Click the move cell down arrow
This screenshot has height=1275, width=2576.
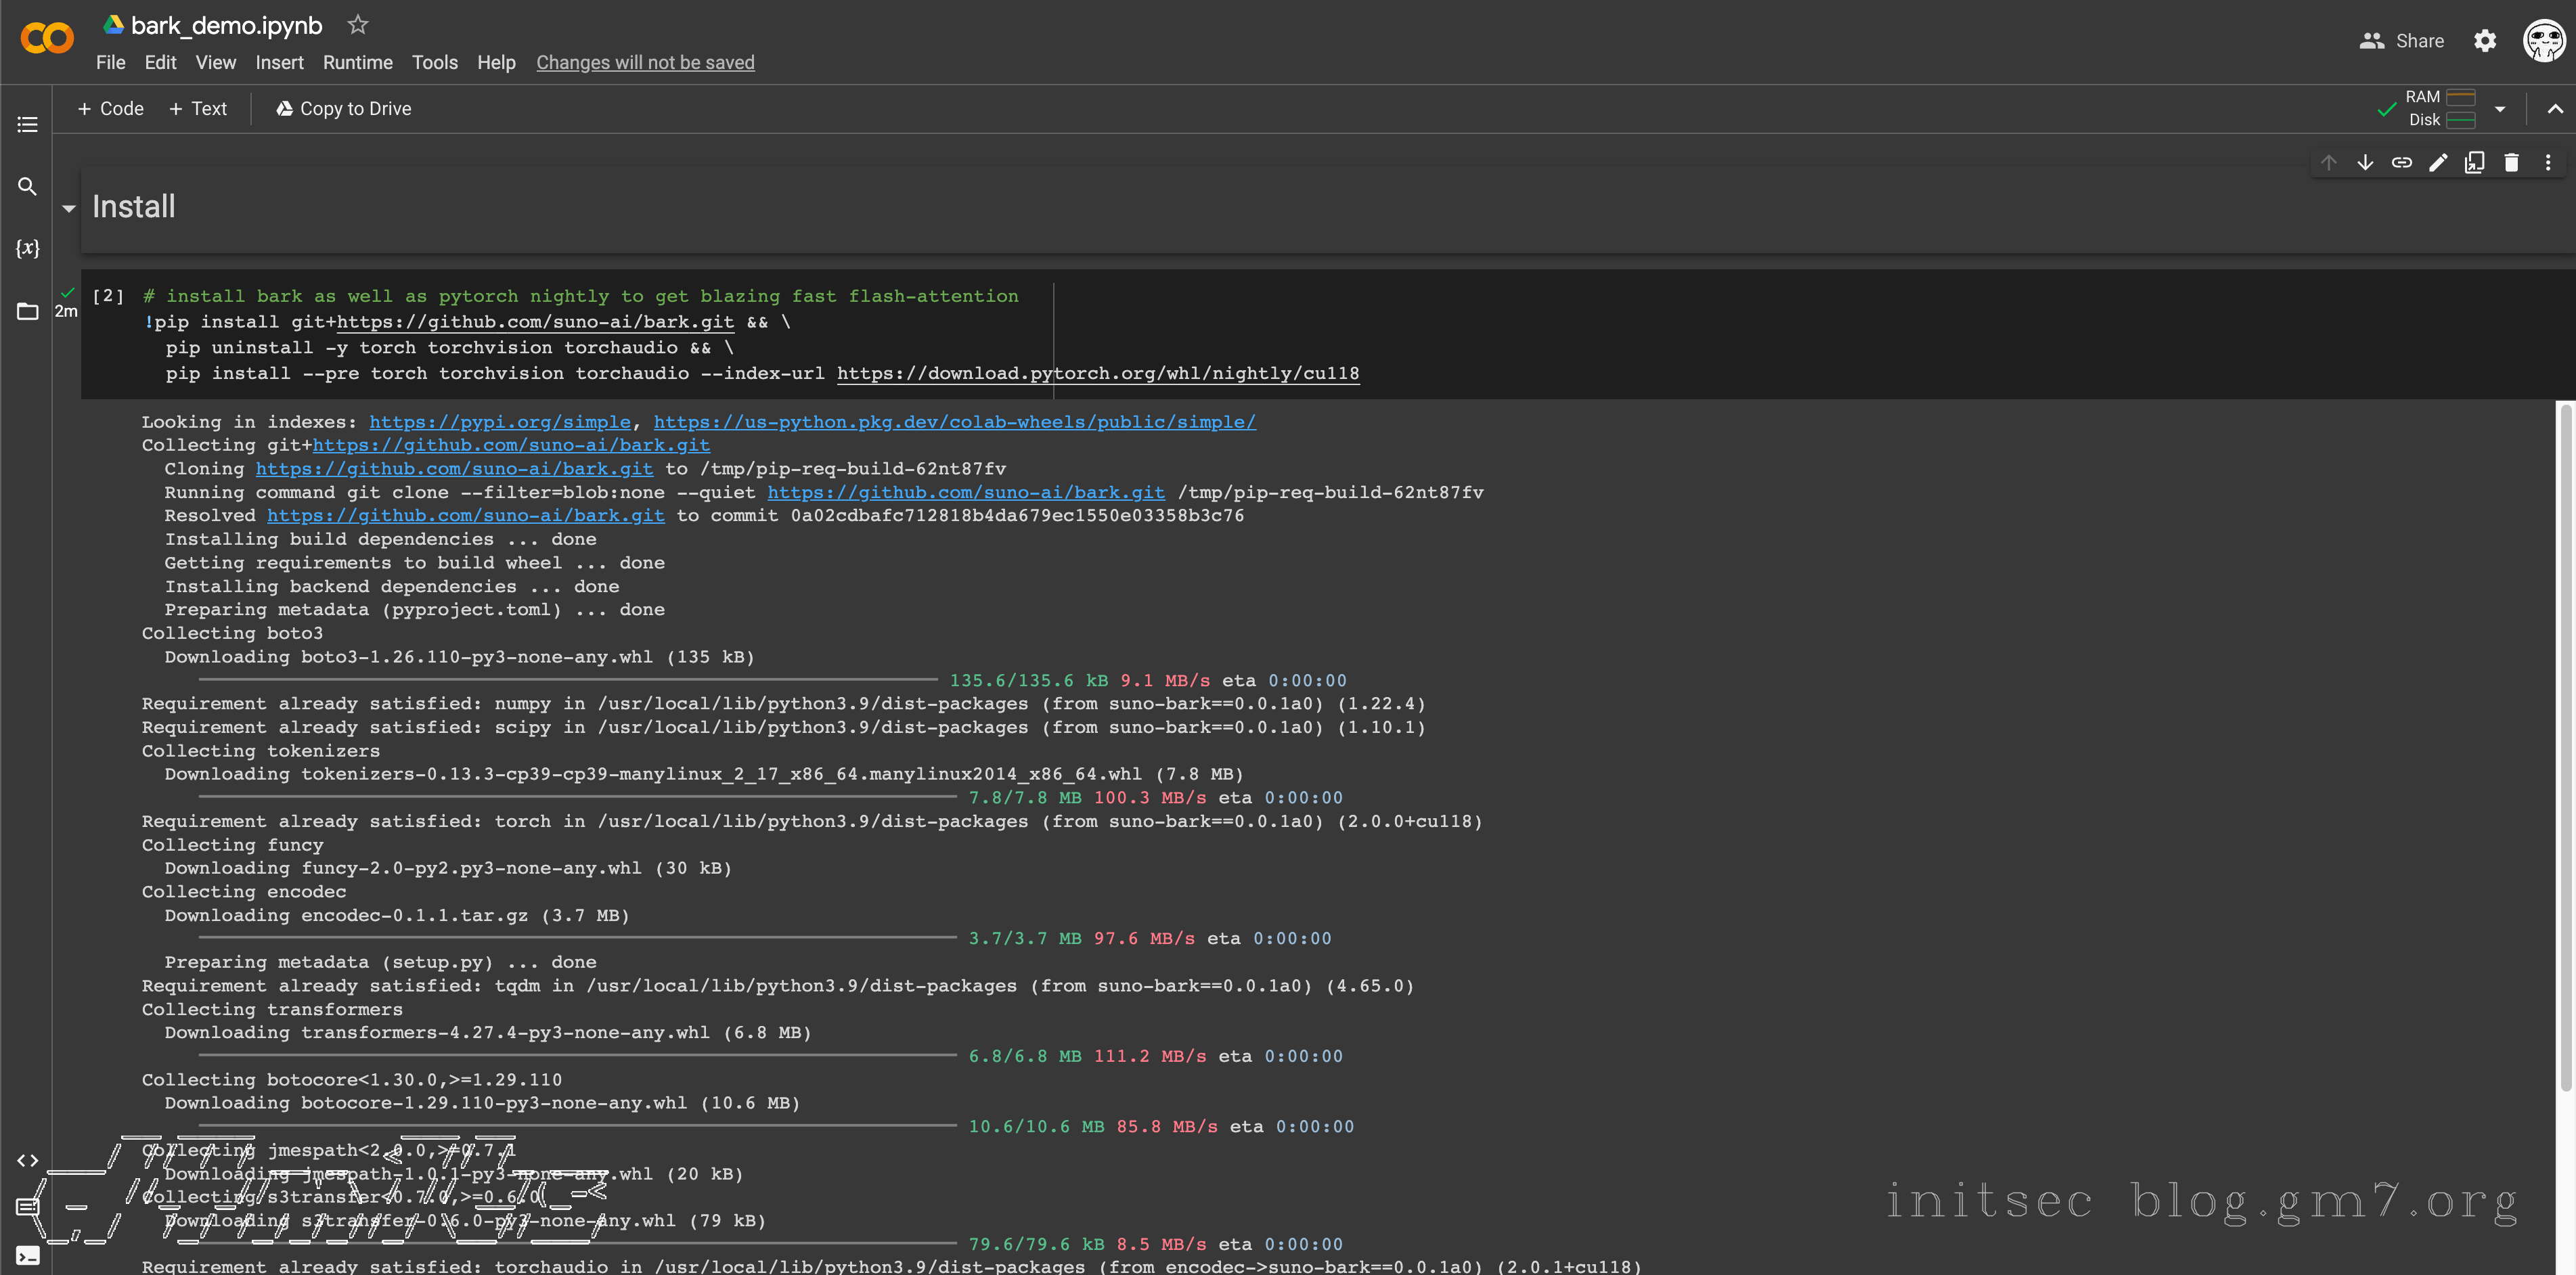click(2365, 163)
